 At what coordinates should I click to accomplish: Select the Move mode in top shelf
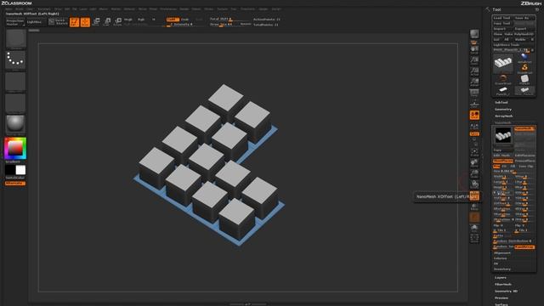96,22
